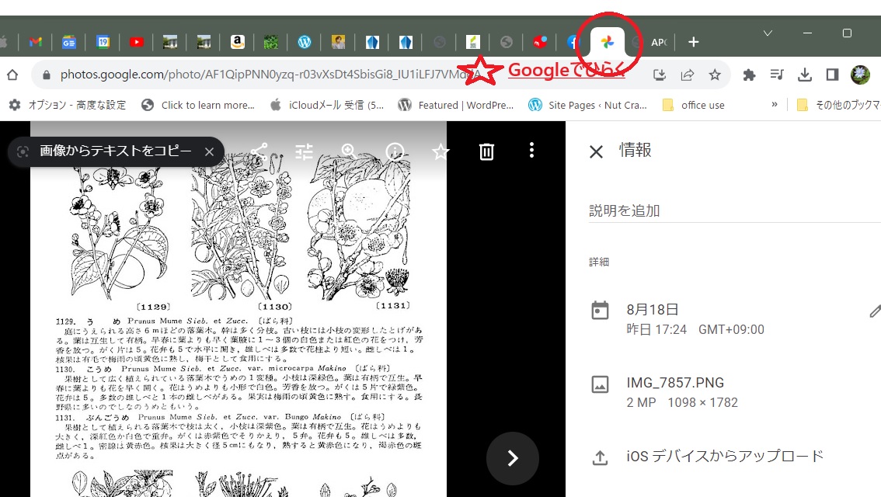Expand the hidden bookmarks chevron
881x497 pixels.
click(774, 105)
